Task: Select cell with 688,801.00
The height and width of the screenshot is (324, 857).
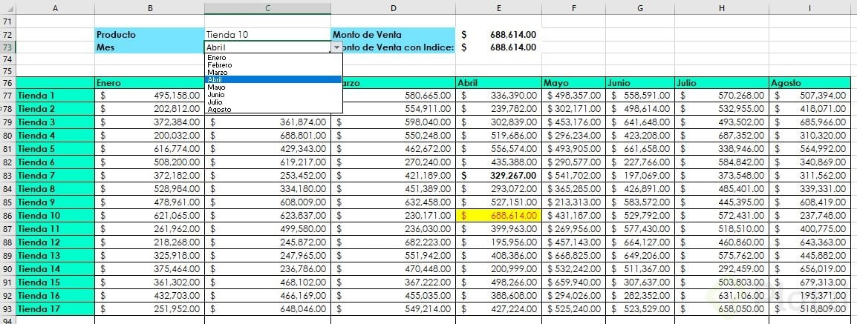Action: pos(268,135)
